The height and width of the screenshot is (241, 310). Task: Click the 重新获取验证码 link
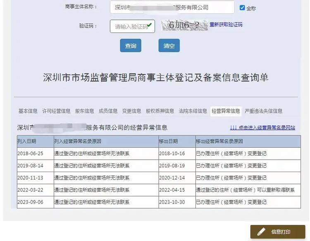pos(226,25)
